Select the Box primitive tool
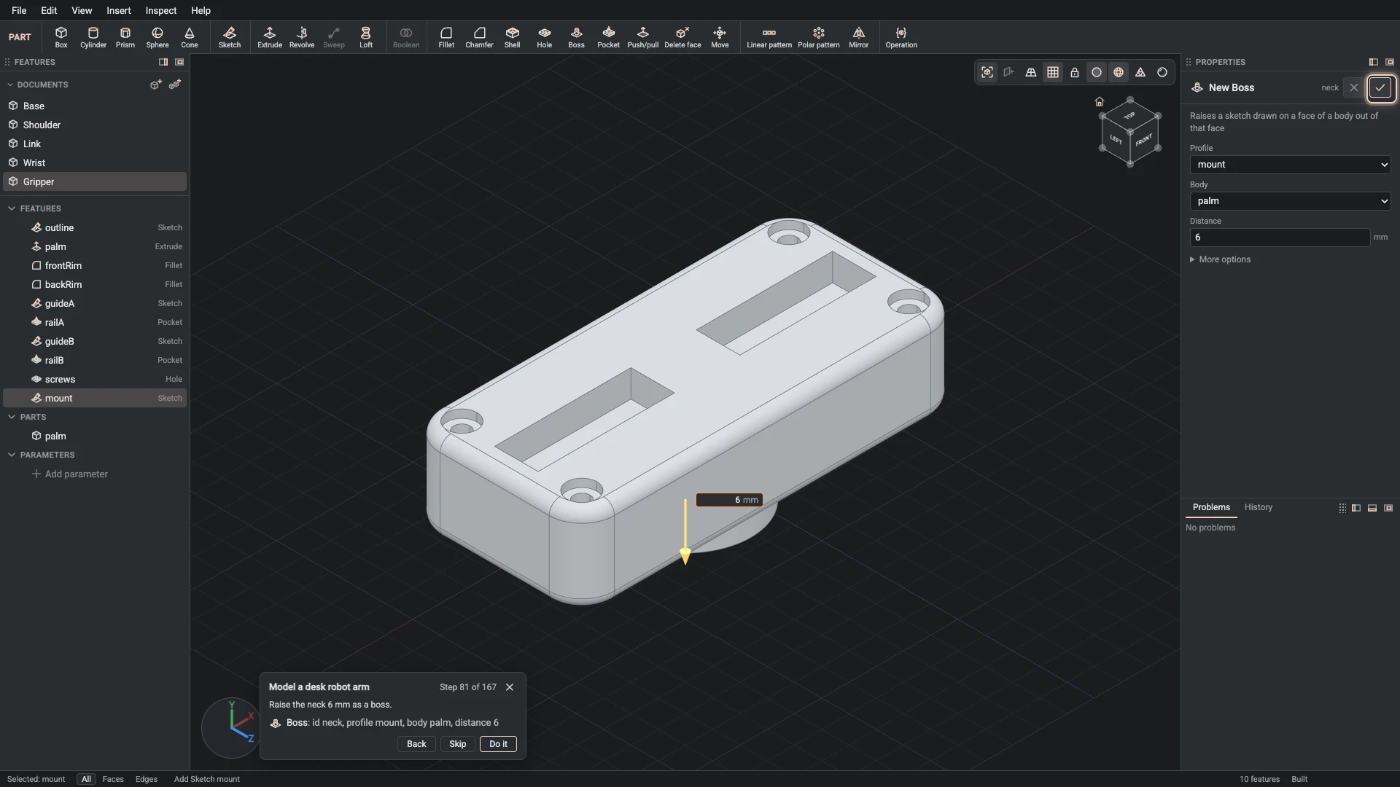This screenshot has height=787, width=1400. (x=61, y=37)
